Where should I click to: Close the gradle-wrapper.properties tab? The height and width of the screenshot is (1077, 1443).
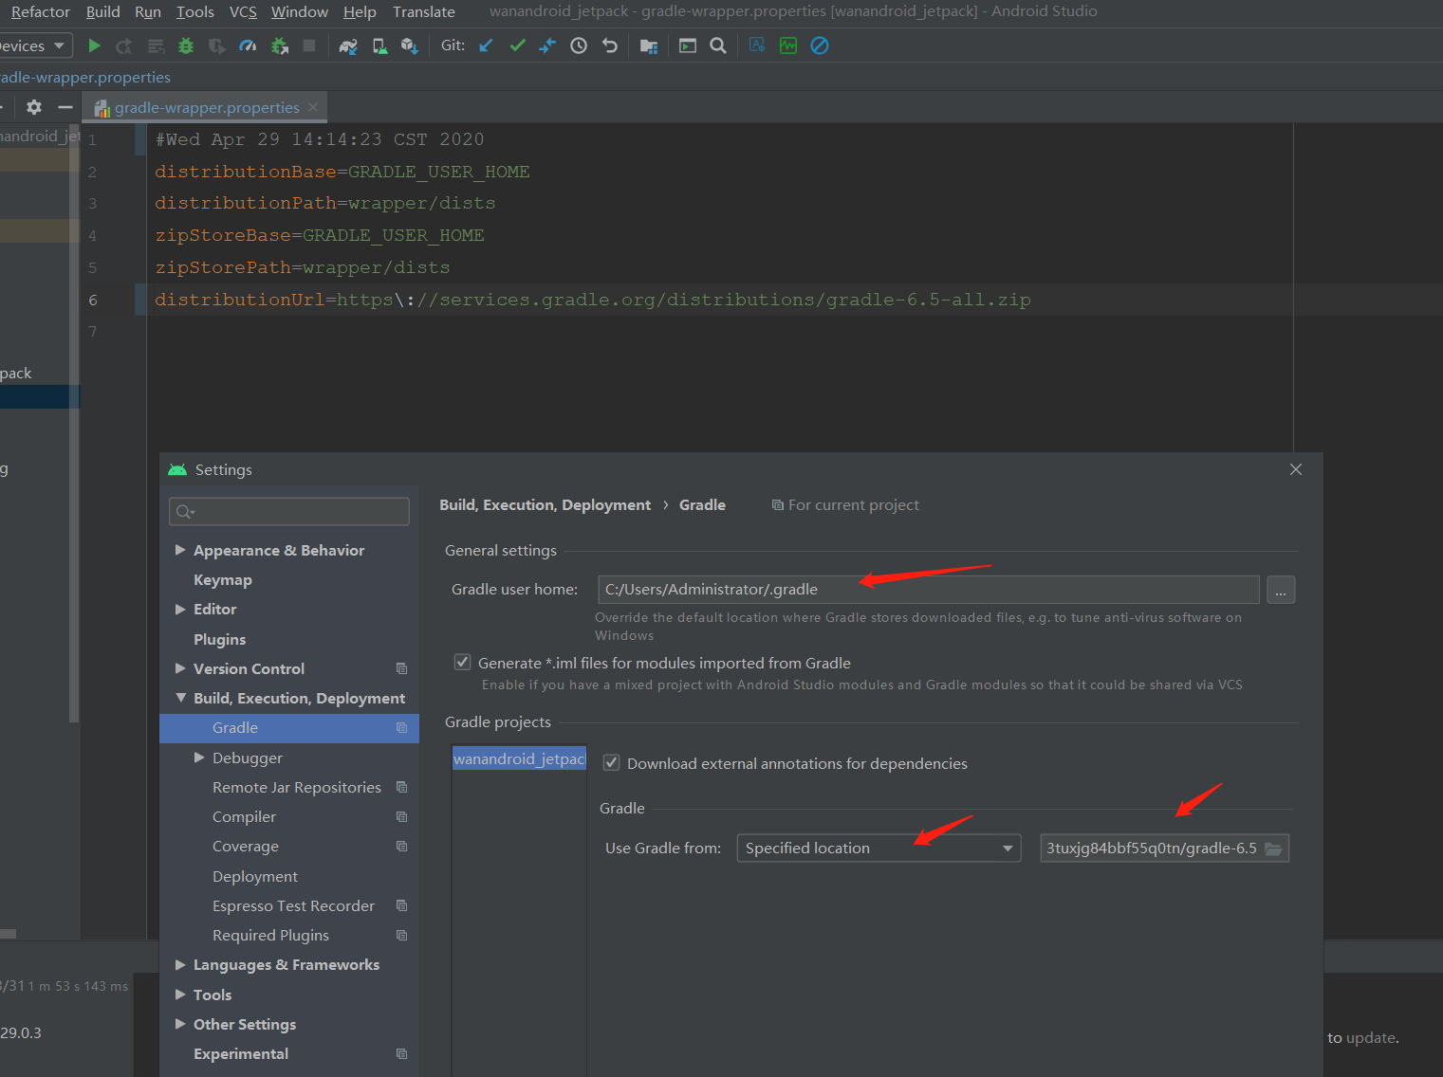click(313, 107)
